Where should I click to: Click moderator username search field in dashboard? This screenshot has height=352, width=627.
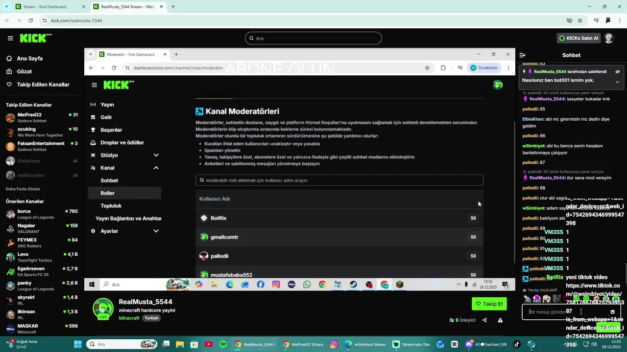339,180
